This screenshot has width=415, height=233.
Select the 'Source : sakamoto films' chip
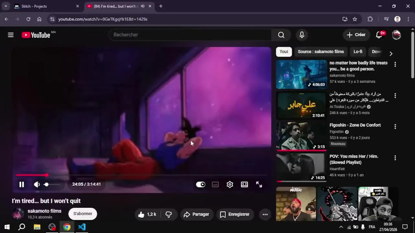(x=321, y=52)
